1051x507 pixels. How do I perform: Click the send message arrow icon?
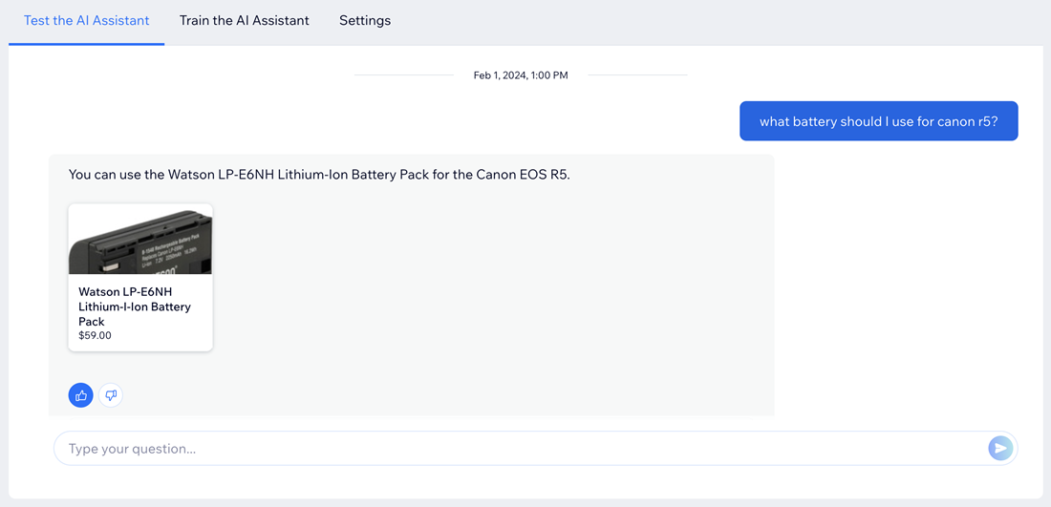[x=1000, y=448]
